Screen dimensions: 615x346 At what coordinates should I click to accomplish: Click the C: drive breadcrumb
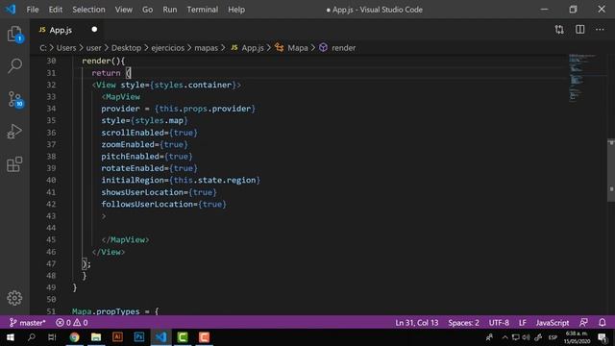(43, 48)
